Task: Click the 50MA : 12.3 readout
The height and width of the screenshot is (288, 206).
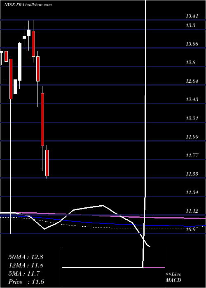Action: (x=26, y=257)
